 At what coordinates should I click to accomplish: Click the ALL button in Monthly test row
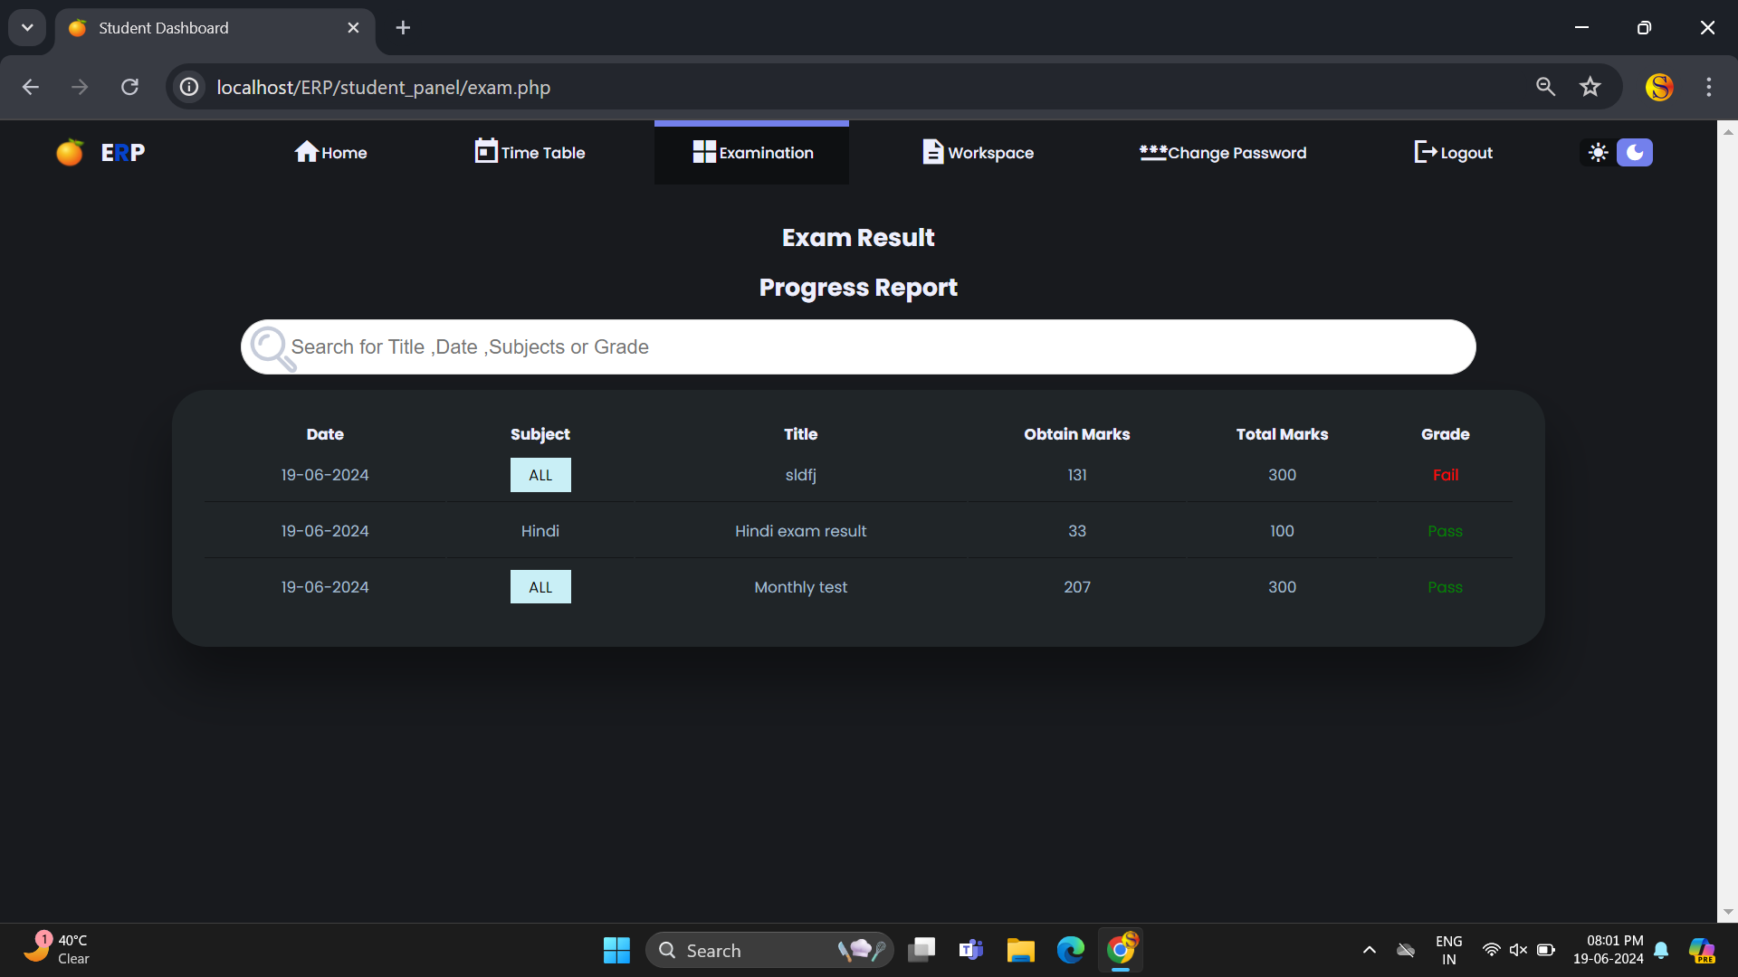pyautogui.click(x=540, y=587)
